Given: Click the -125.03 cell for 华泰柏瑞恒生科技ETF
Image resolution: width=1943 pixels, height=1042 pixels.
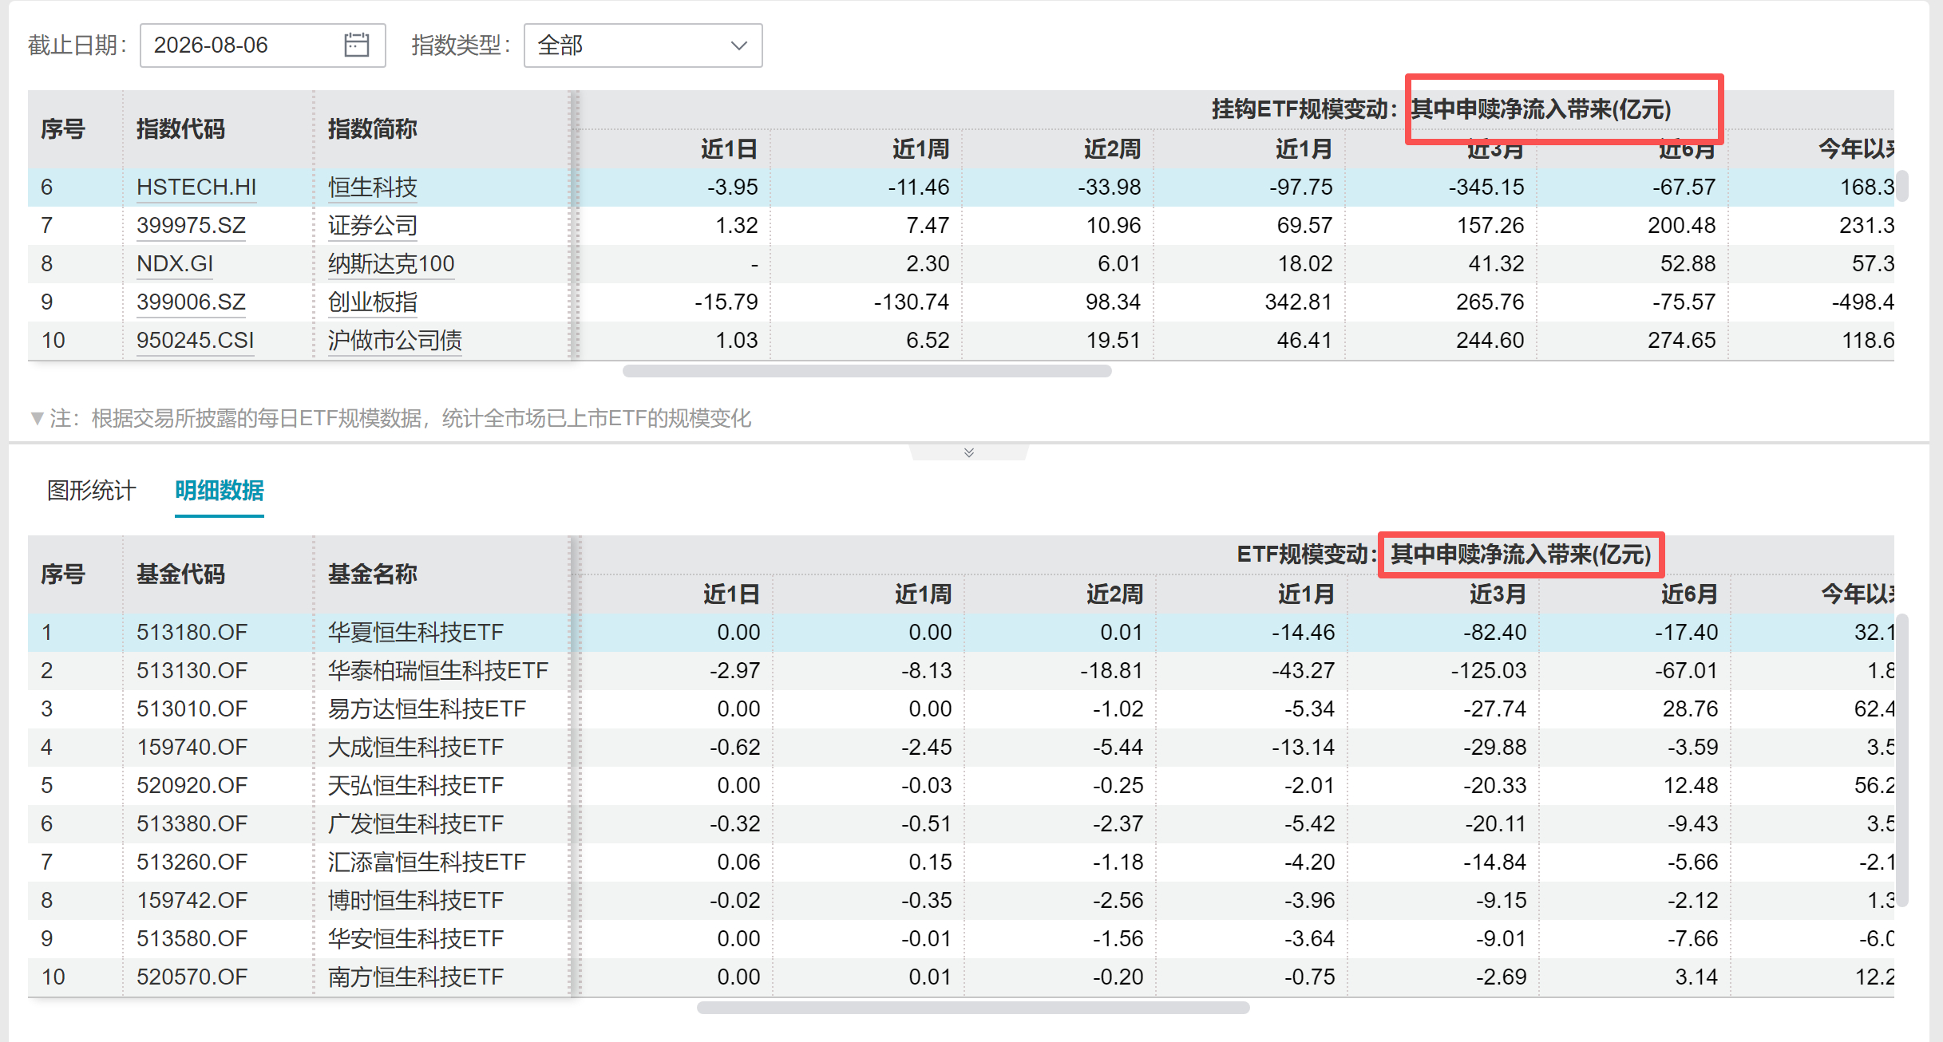Looking at the screenshot, I should click(x=1489, y=670).
